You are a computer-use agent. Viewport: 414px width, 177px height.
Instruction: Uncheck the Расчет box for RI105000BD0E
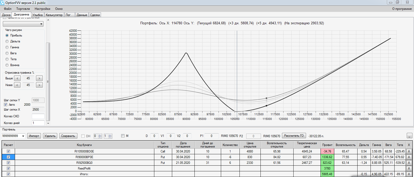pos(8,151)
